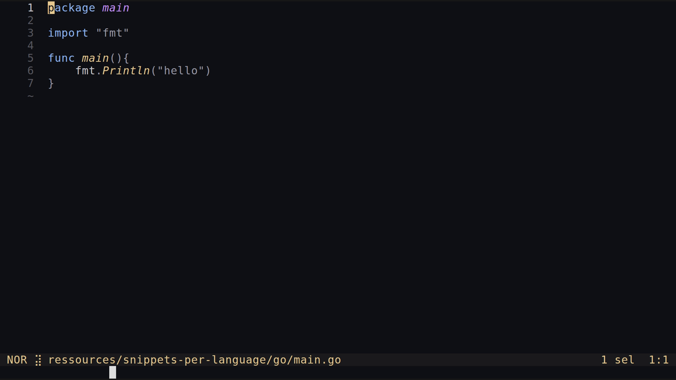Click the 'main' function name on line 5
The height and width of the screenshot is (380, 676).
95,58
